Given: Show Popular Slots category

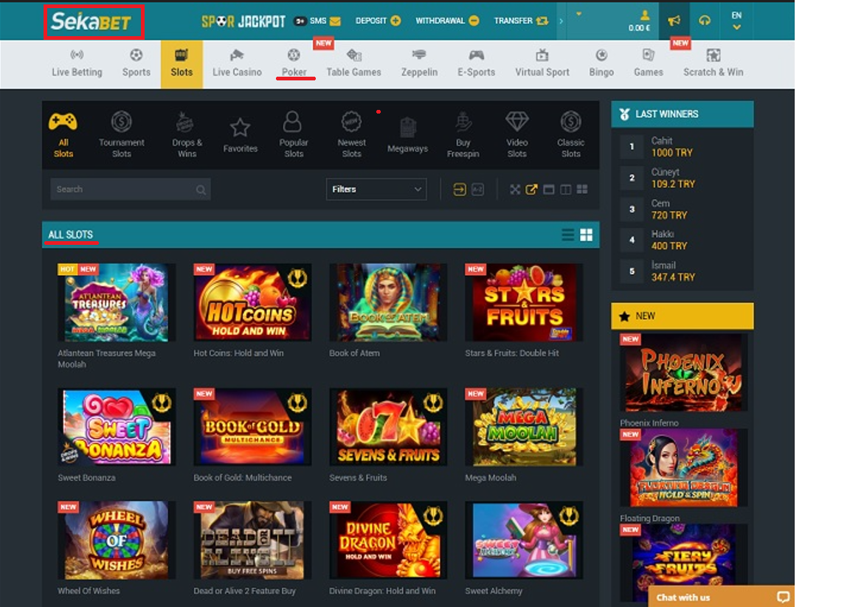Looking at the screenshot, I should point(293,135).
